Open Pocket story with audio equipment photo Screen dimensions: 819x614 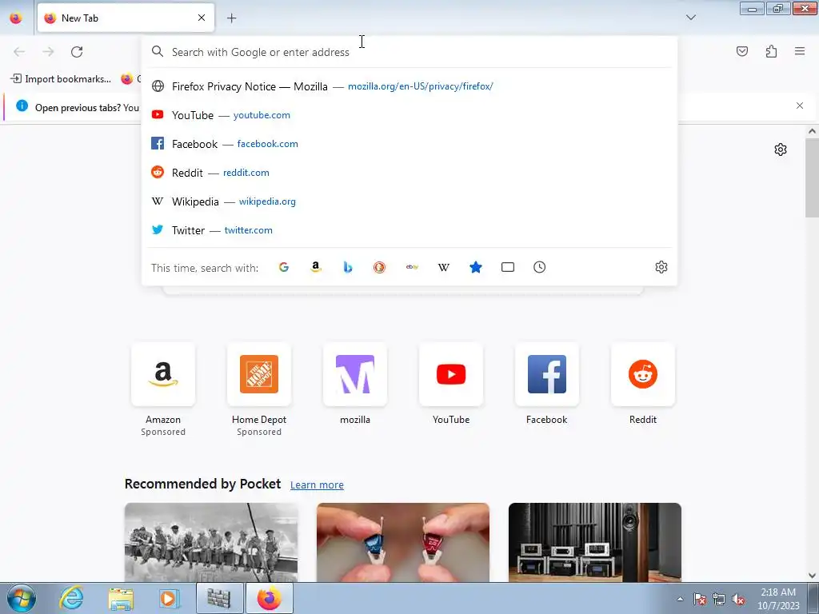click(x=595, y=543)
